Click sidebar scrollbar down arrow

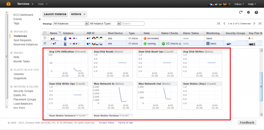point(6,107)
